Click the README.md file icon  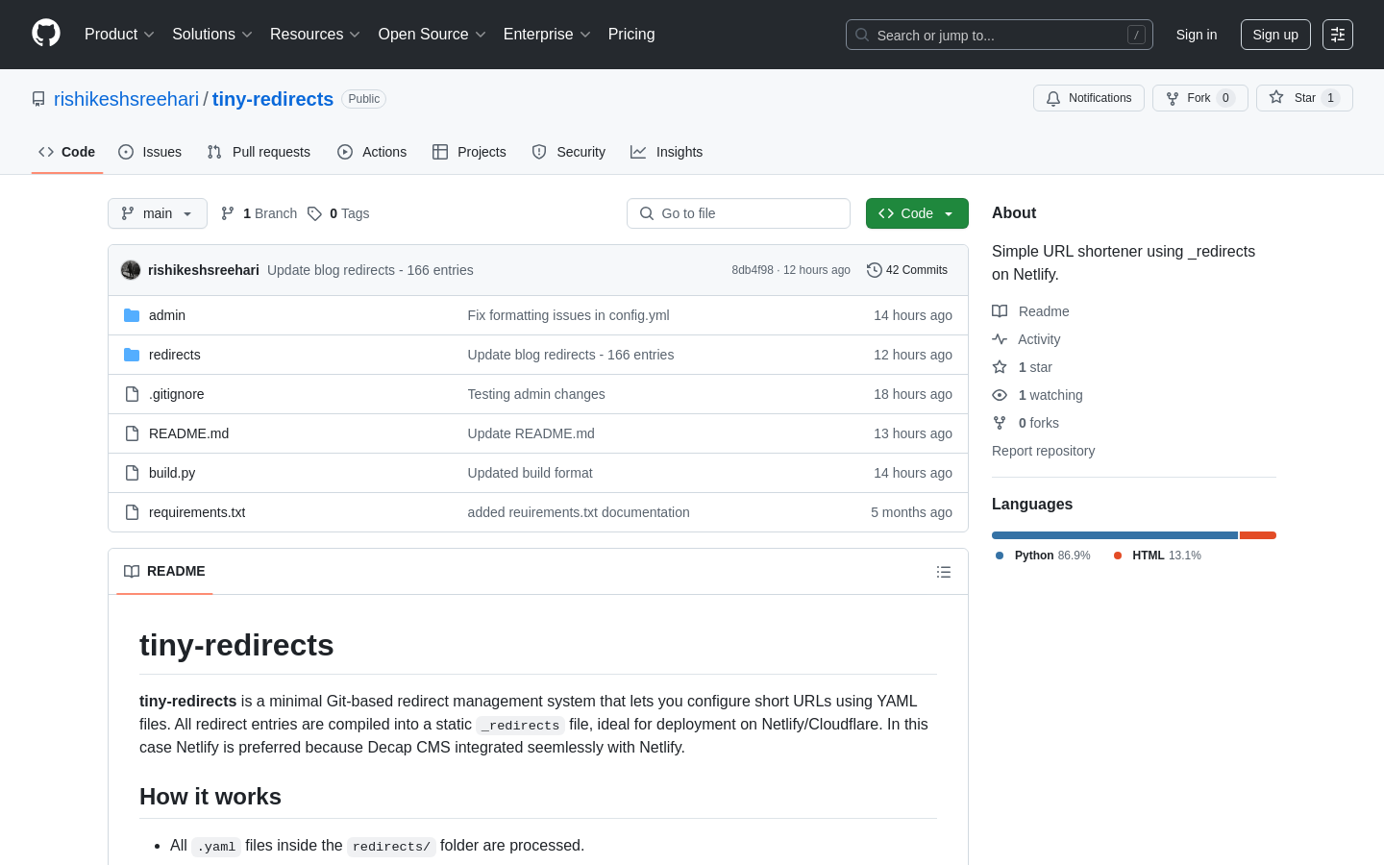[x=132, y=433]
